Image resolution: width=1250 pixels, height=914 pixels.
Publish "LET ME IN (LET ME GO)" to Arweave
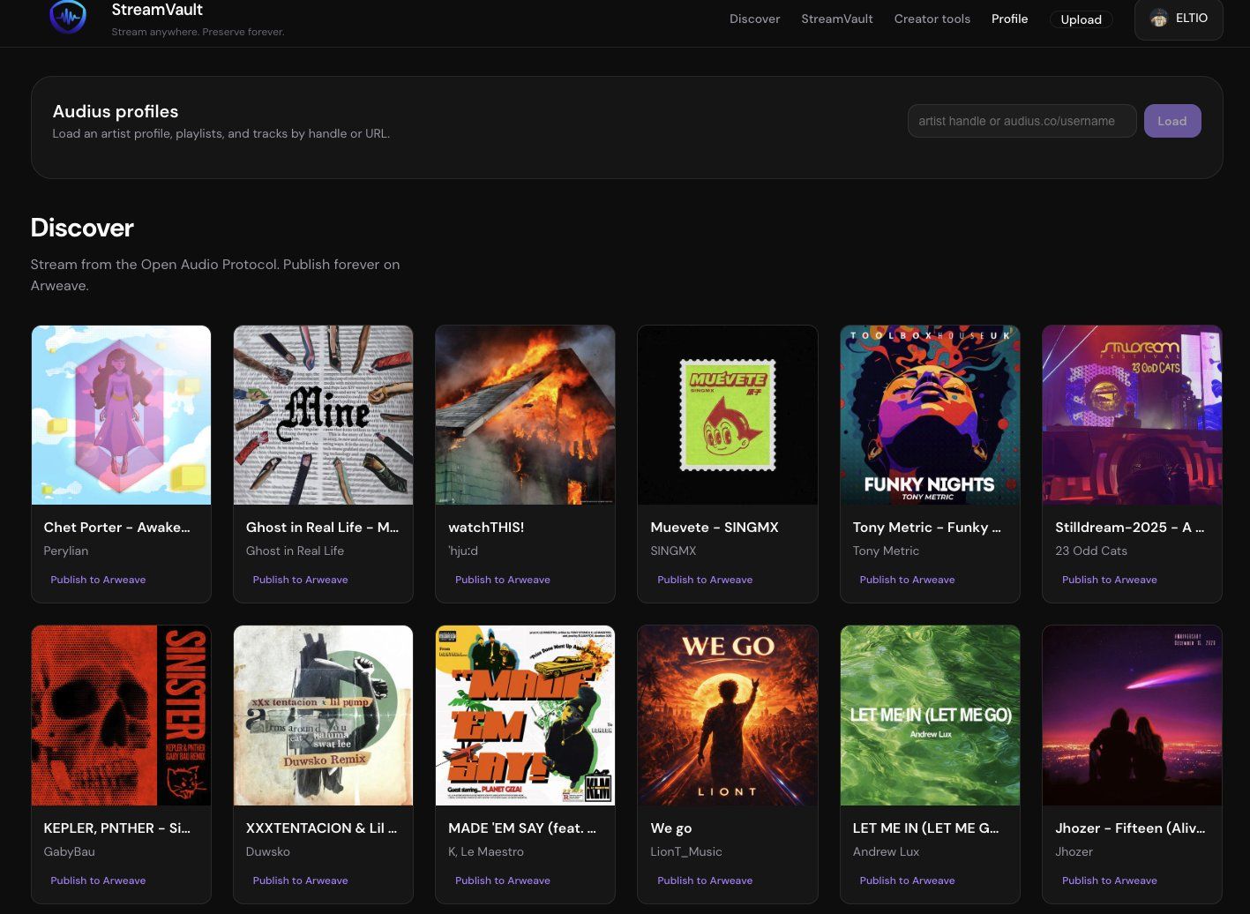pos(907,880)
